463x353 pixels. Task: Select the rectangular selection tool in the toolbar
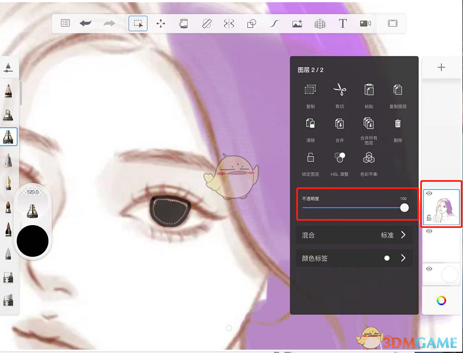tap(138, 23)
